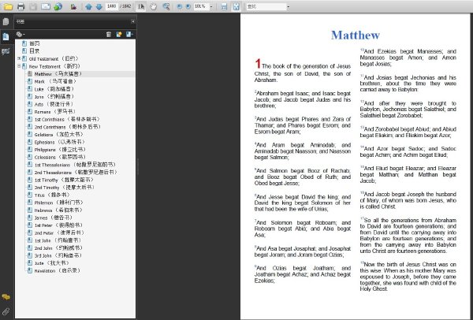Click the fit width scrolling icon

224,6
